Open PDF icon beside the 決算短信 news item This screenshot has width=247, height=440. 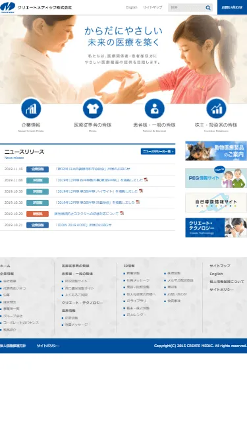tap(138, 202)
